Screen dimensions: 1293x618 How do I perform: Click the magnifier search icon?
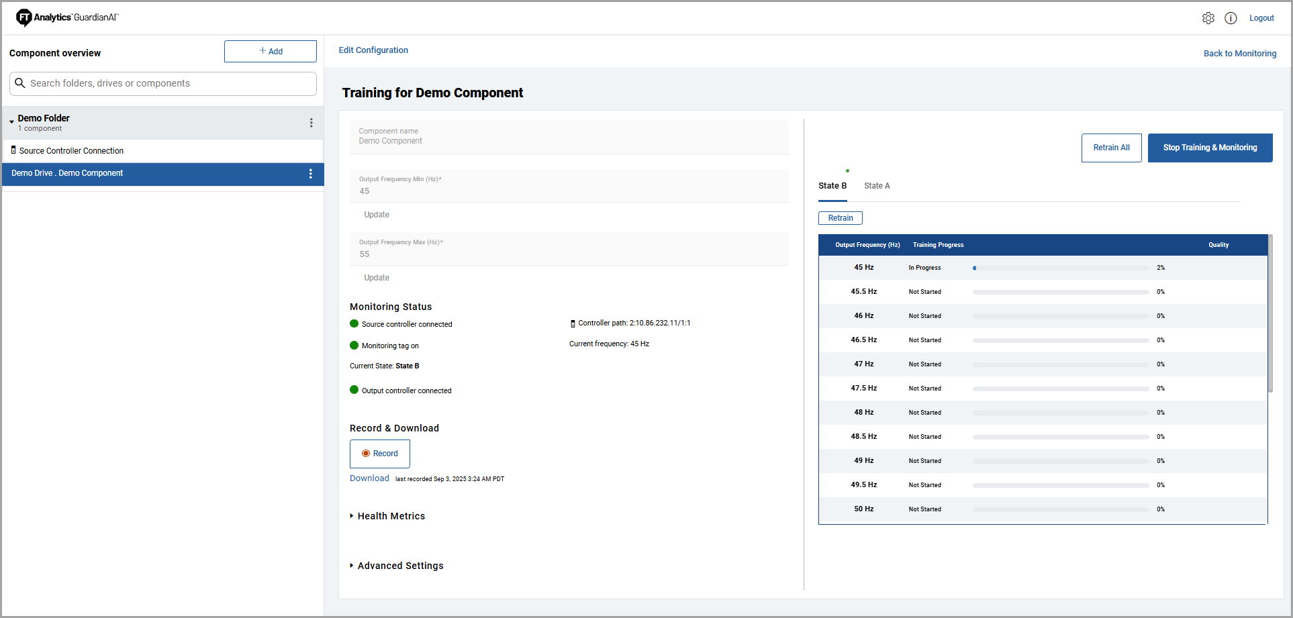[20, 83]
